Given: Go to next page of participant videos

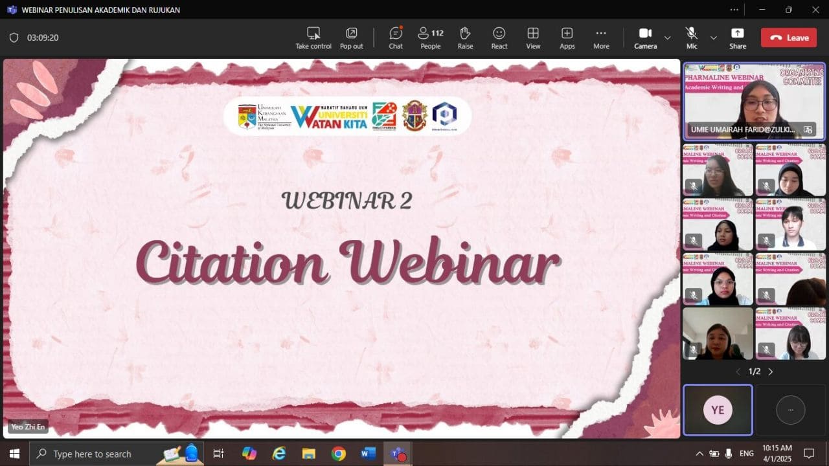Looking at the screenshot, I should [x=771, y=372].
